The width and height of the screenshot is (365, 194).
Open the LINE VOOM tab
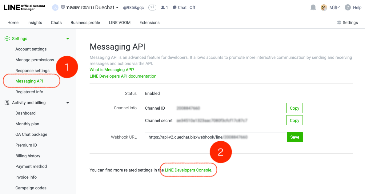point(119,22)
